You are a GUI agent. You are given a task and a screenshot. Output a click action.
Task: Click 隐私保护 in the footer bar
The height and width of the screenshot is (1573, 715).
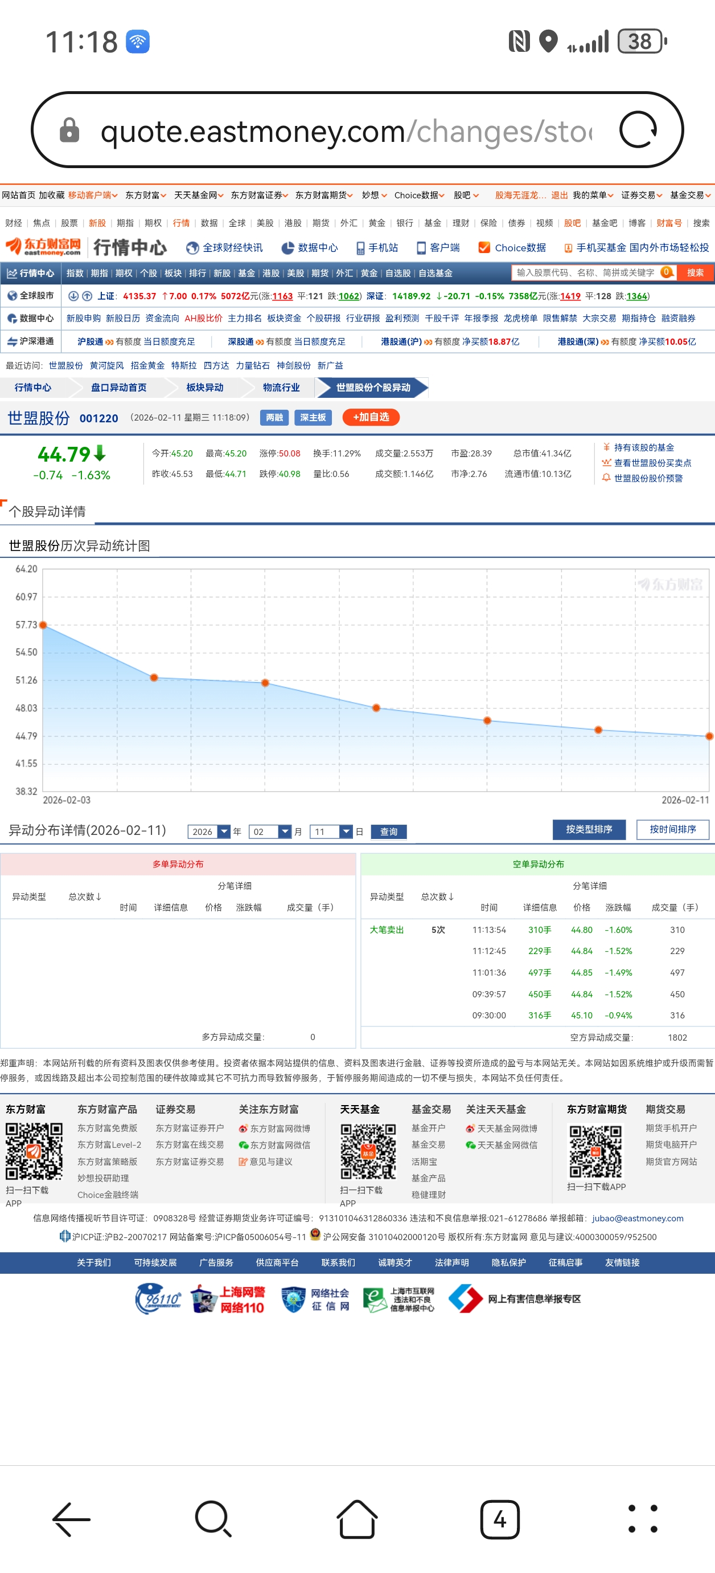pyautogui.click(x=509, y=1262)
